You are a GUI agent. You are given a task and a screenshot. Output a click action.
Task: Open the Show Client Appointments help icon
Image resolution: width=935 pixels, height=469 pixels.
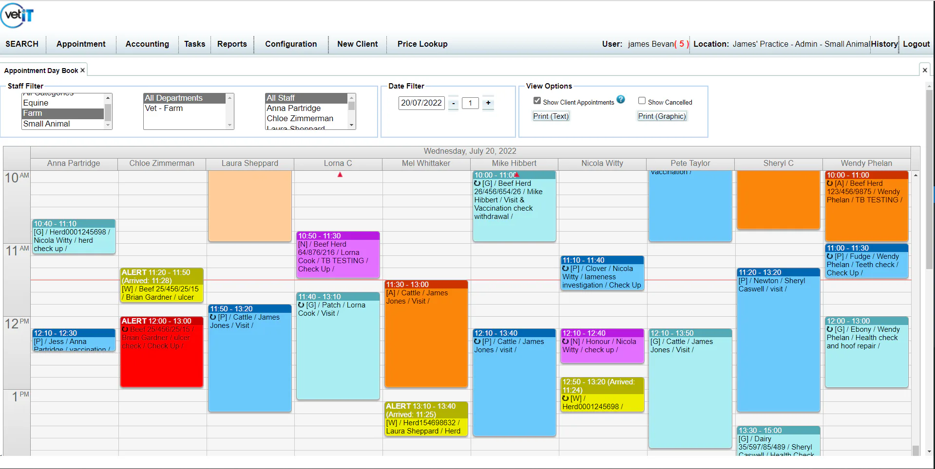pos(621,99)
